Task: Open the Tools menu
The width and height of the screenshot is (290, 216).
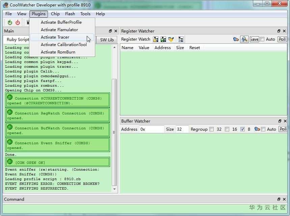Action: (x=85, y=14)
